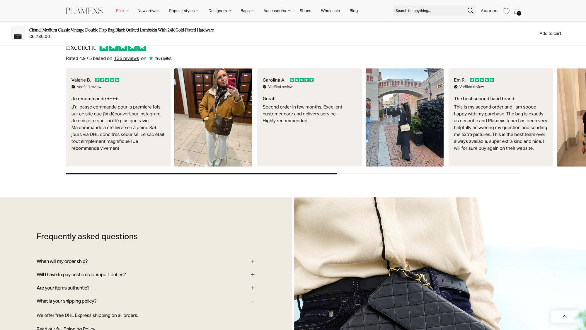This screenshot has width=586, height=330.
Task: Click 'Frequently asked questions' heading
Action: (87, 236)
